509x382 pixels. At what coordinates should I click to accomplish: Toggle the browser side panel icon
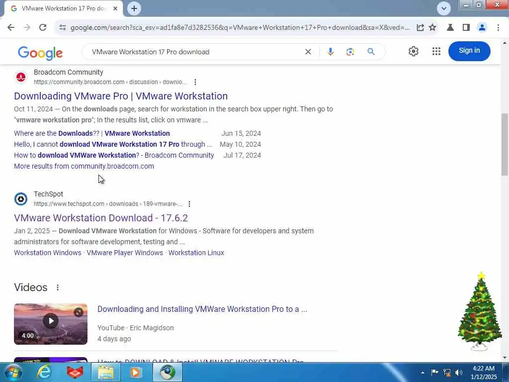(466, 28)
